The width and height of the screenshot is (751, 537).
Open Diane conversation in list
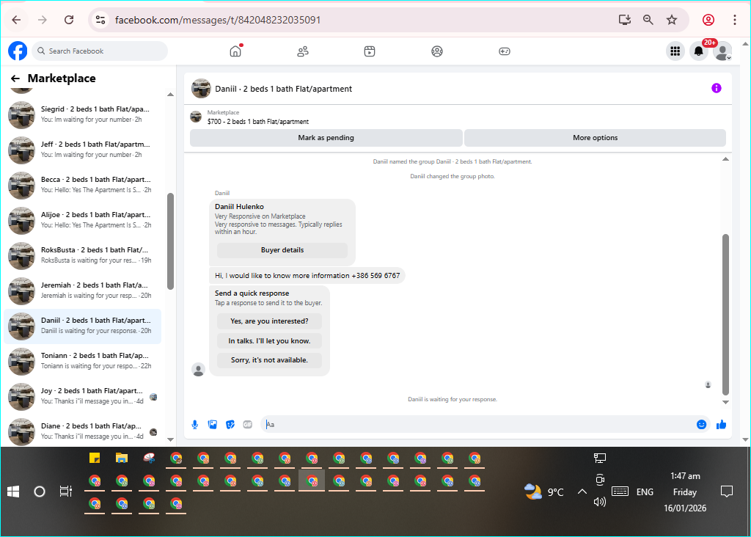coord(82,431)
